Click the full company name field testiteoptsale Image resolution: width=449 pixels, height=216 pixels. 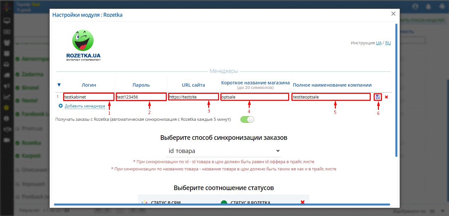pos(331,97)
